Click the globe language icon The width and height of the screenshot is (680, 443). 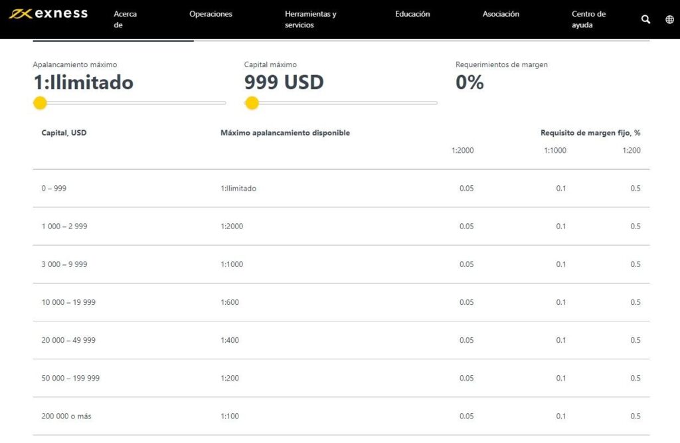coord(669,19)
